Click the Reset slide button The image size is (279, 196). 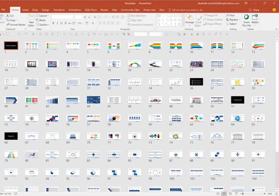[x=41, y=20]
